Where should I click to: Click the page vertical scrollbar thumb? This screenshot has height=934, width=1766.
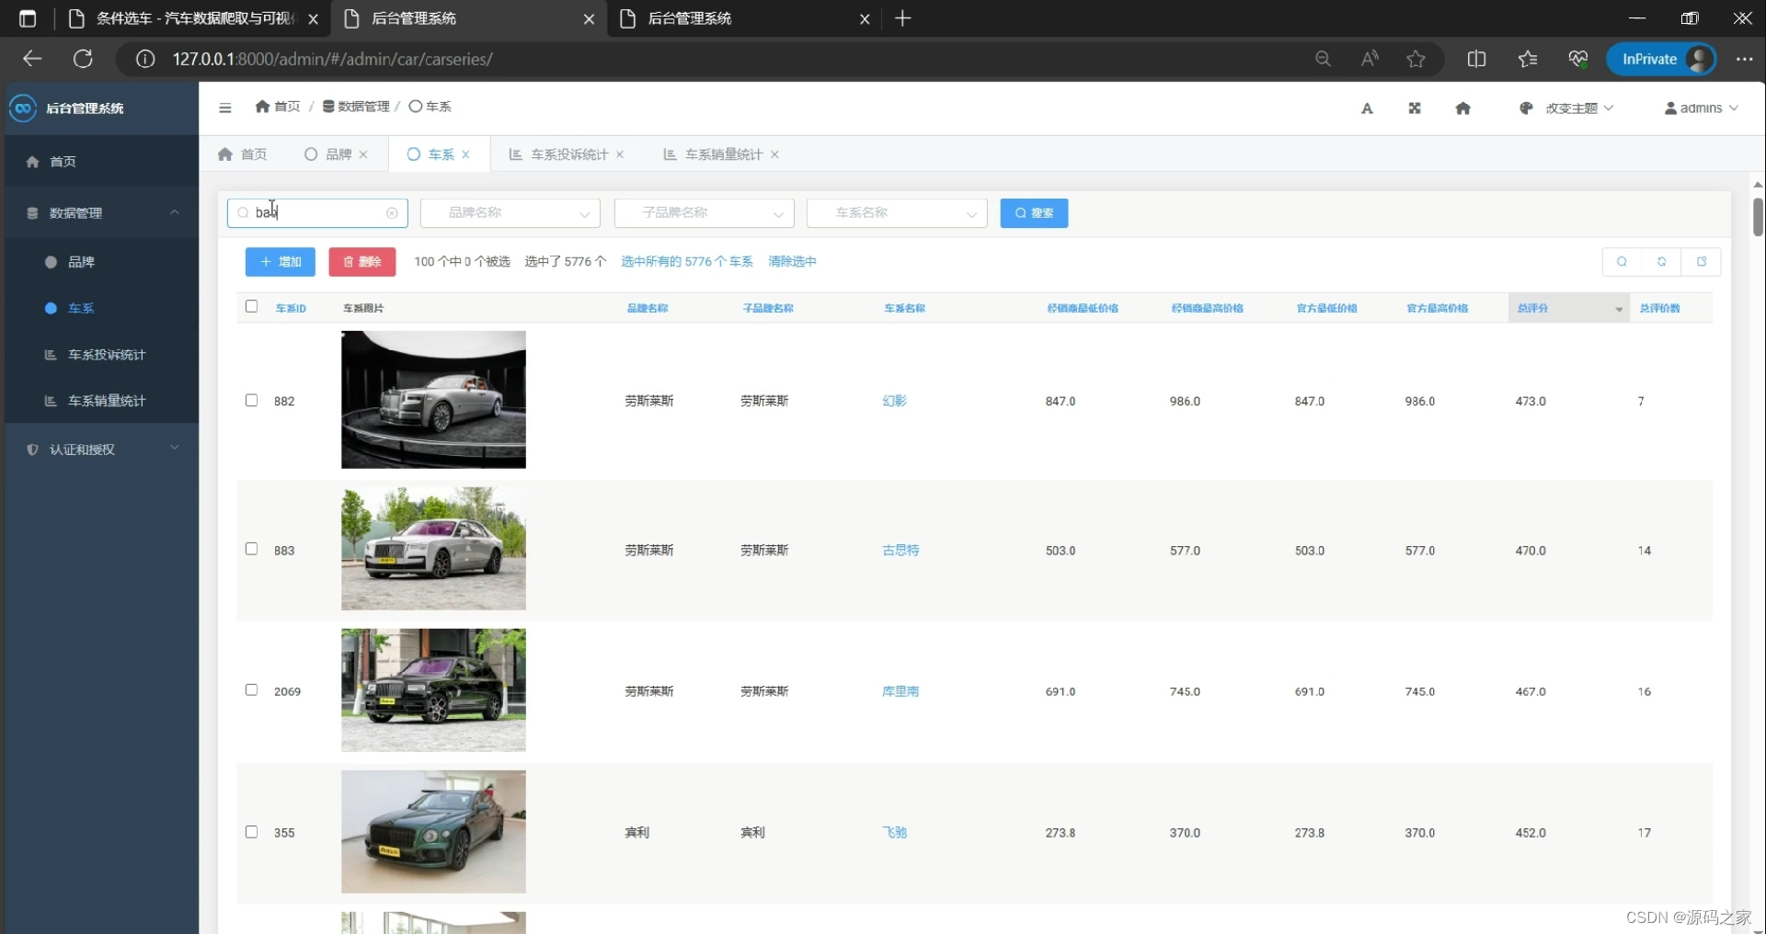click(x=1758, y=217)
